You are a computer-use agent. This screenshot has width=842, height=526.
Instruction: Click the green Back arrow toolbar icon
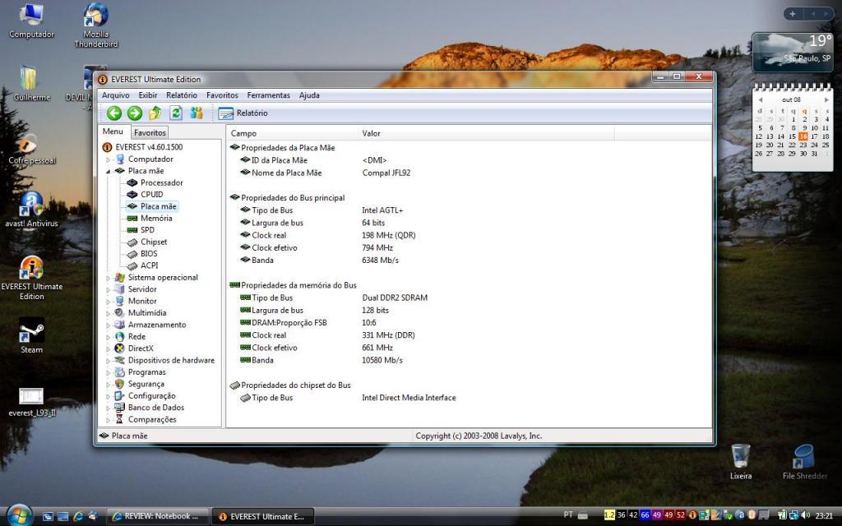pos(113,113)
